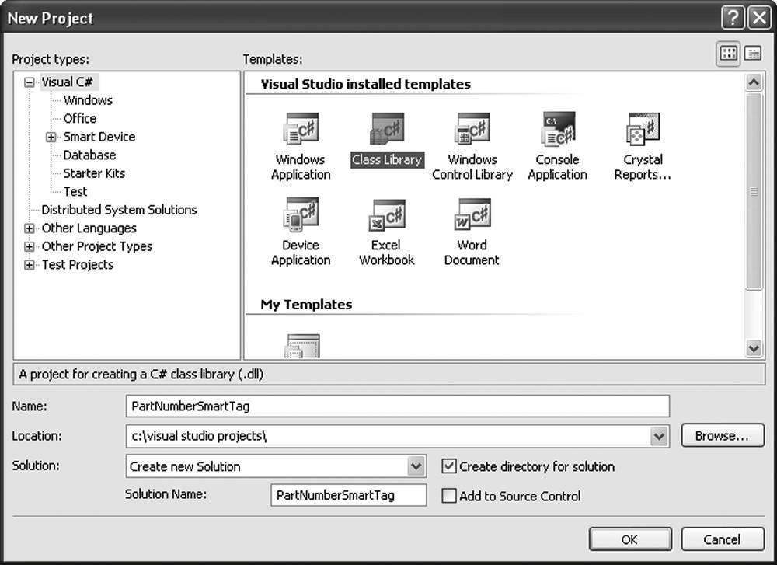Click the Browse... button

723,436
